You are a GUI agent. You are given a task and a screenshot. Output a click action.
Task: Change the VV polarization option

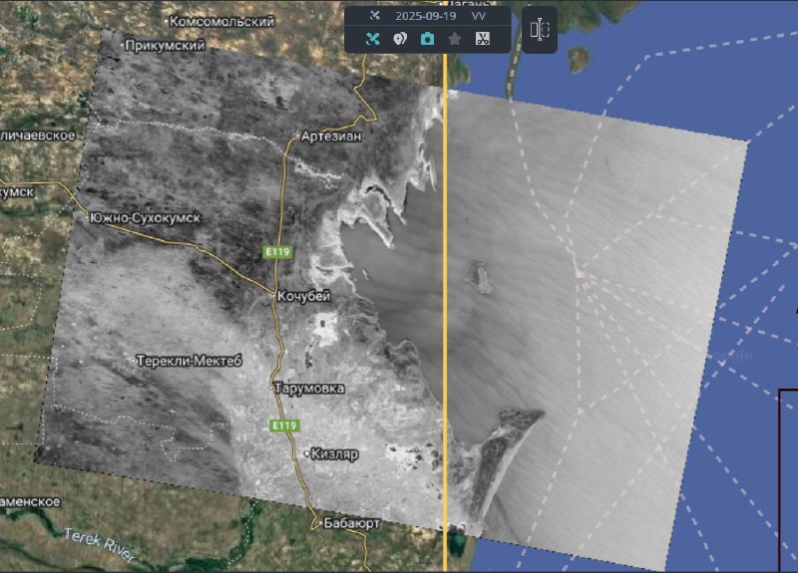[x=479, y=17]
